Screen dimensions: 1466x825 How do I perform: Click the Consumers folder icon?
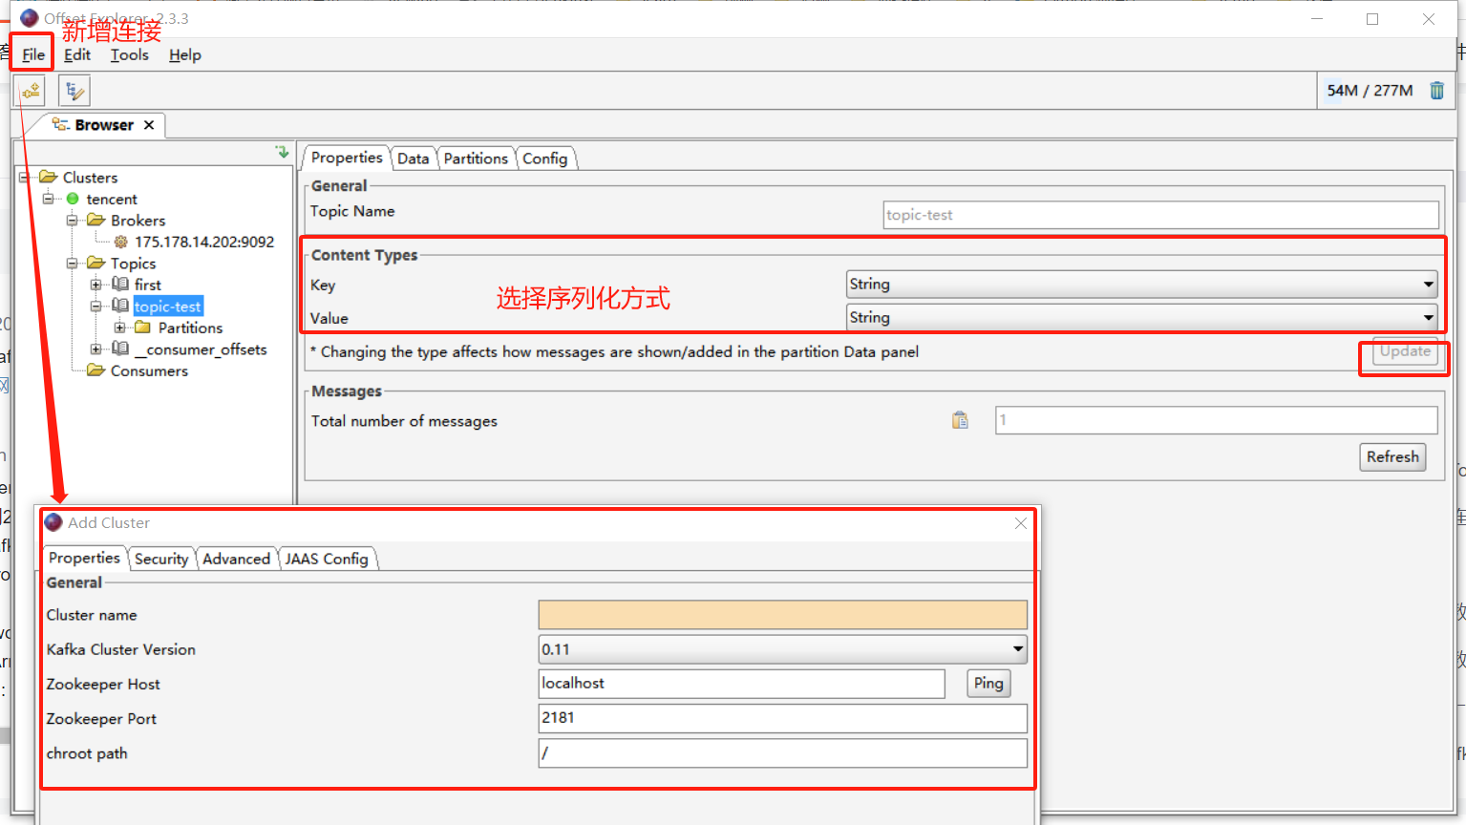[96, 370]
